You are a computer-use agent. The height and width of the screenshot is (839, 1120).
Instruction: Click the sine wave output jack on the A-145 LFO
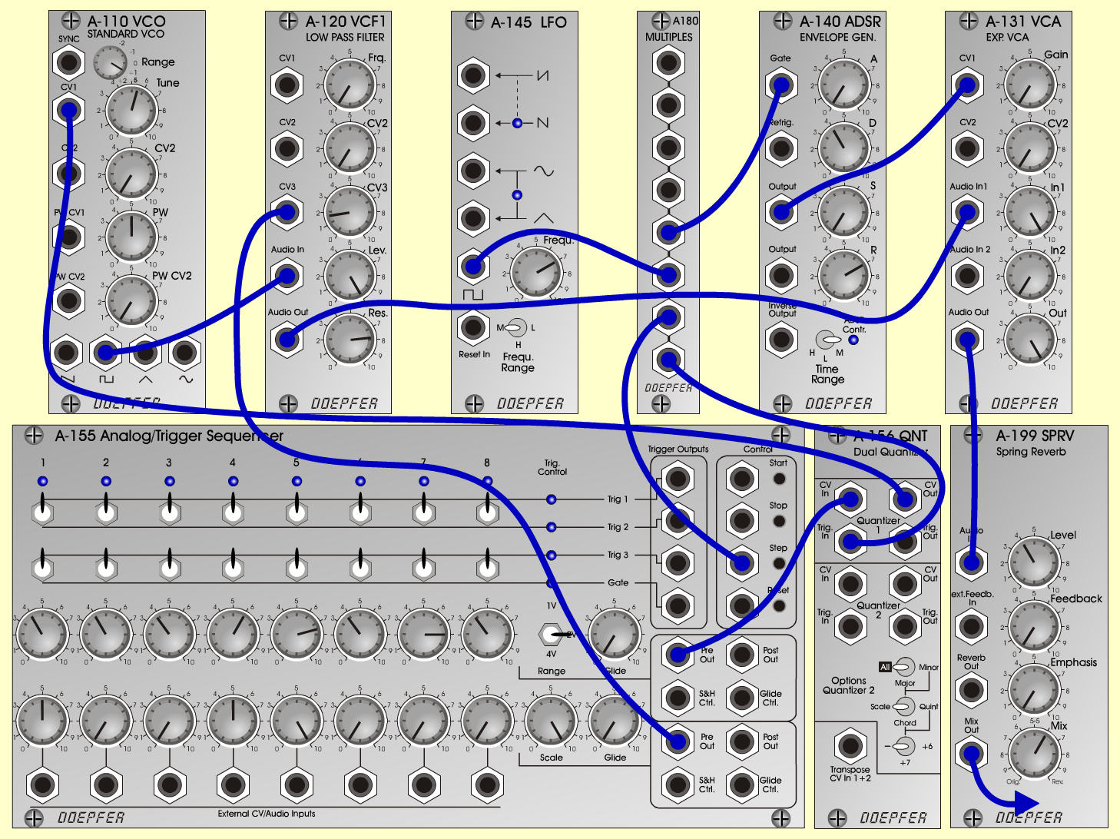tap(473, 171)
